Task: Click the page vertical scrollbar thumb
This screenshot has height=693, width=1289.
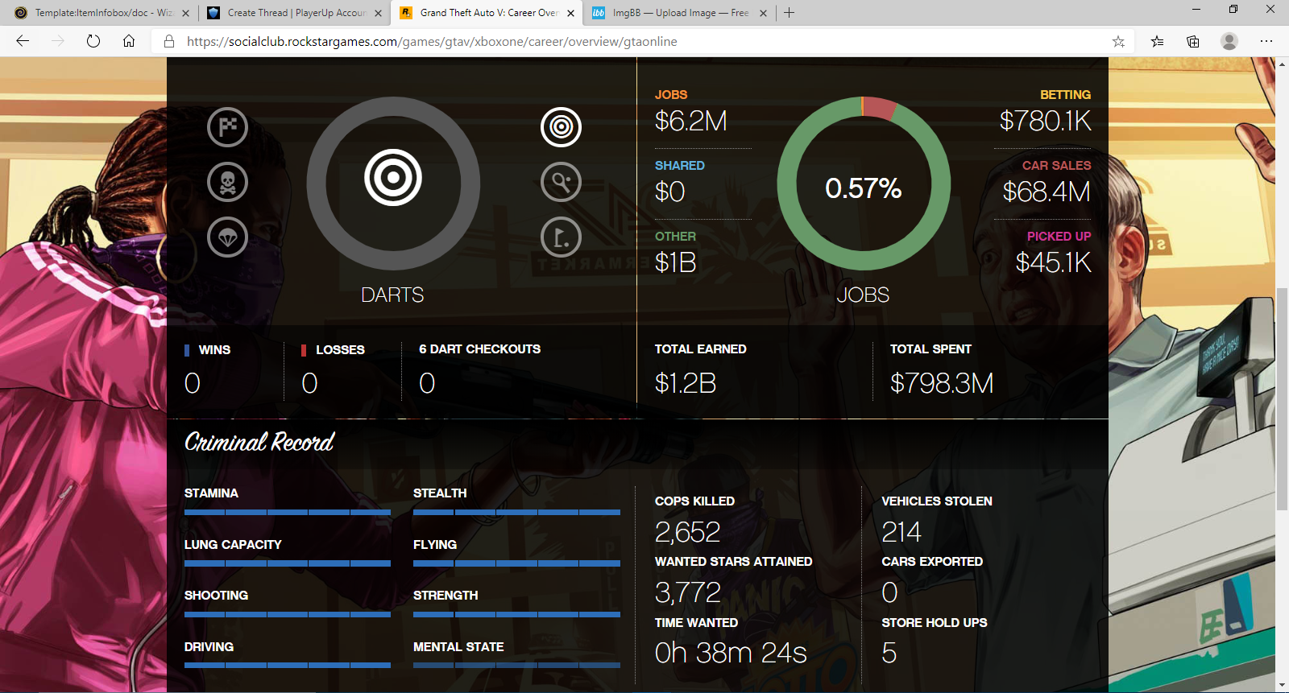Action: pos(1282,398)
